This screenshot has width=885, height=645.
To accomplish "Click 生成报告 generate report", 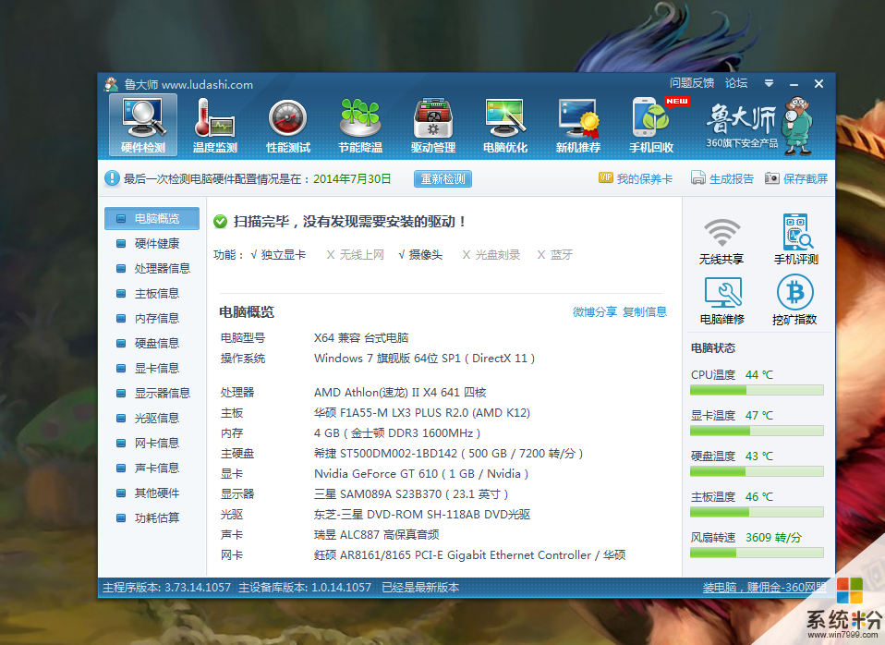I will point(722,178).
